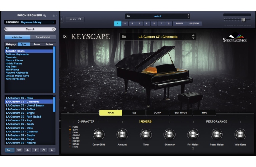
Task: Open the Directory Keyscape Library dropdown
Action: (30, 22)
